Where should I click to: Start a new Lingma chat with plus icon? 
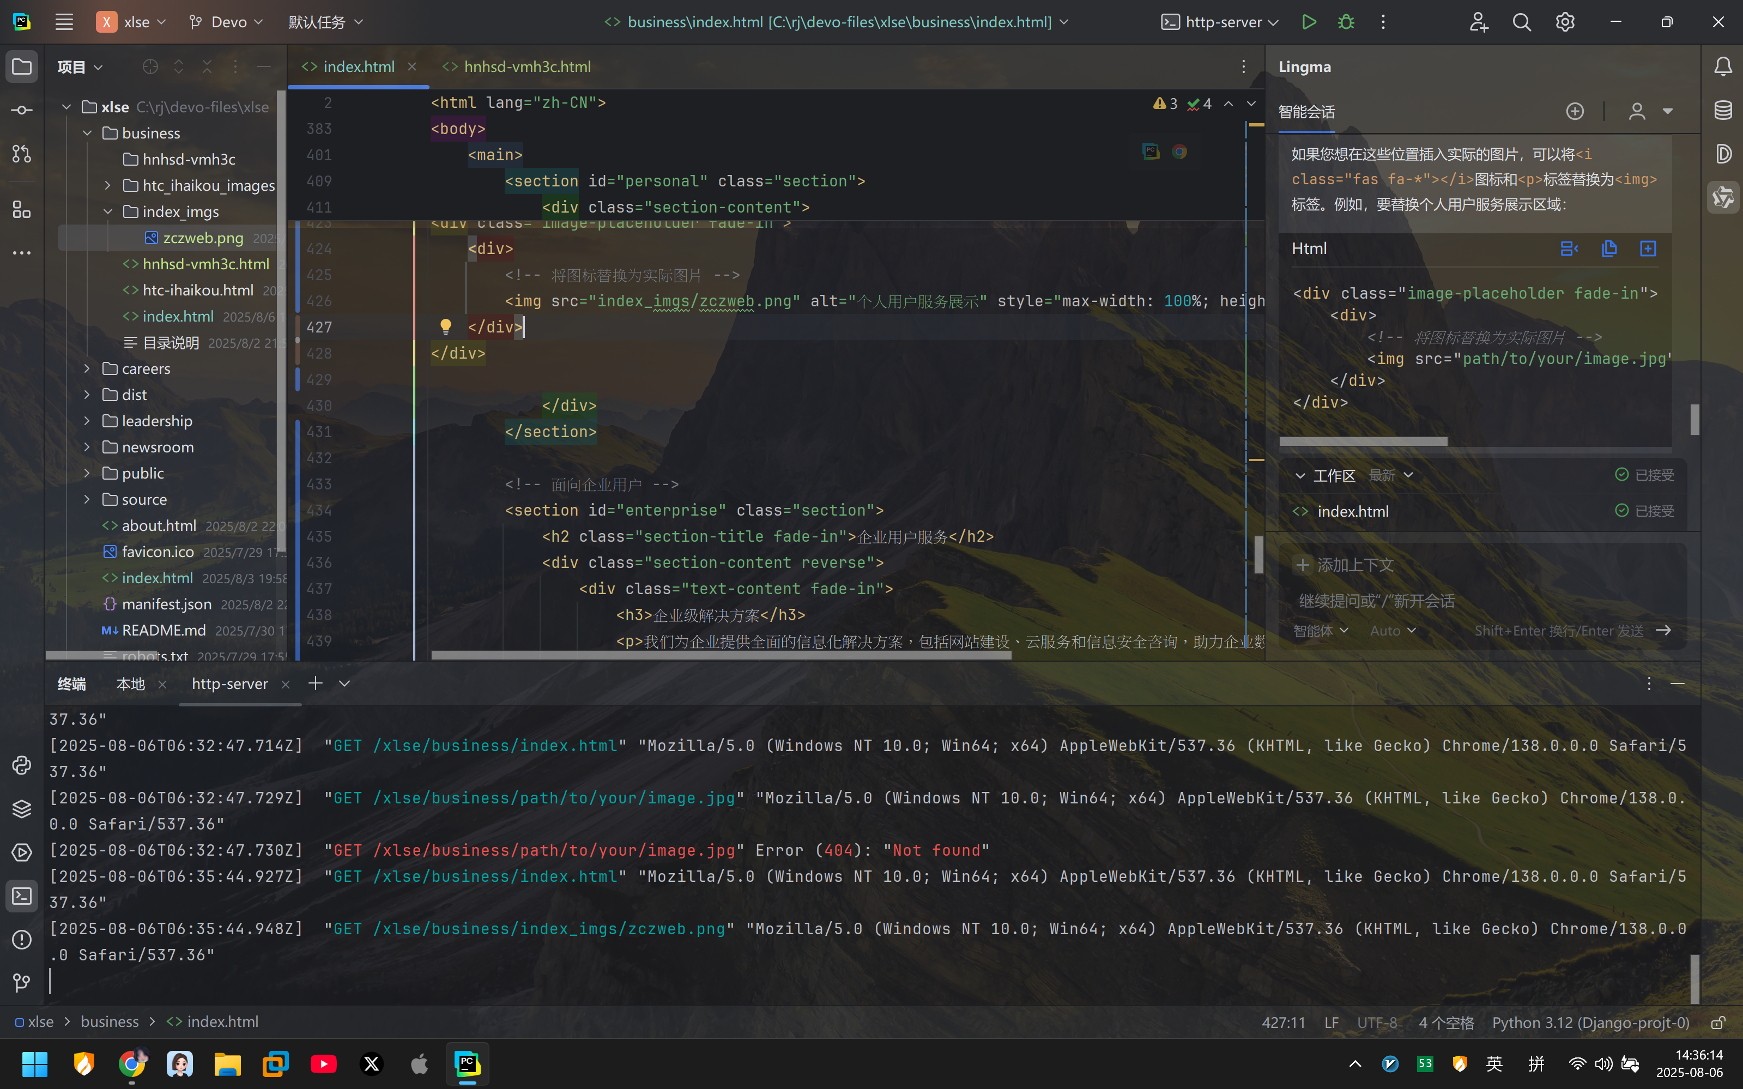[x=1575, y=111]
